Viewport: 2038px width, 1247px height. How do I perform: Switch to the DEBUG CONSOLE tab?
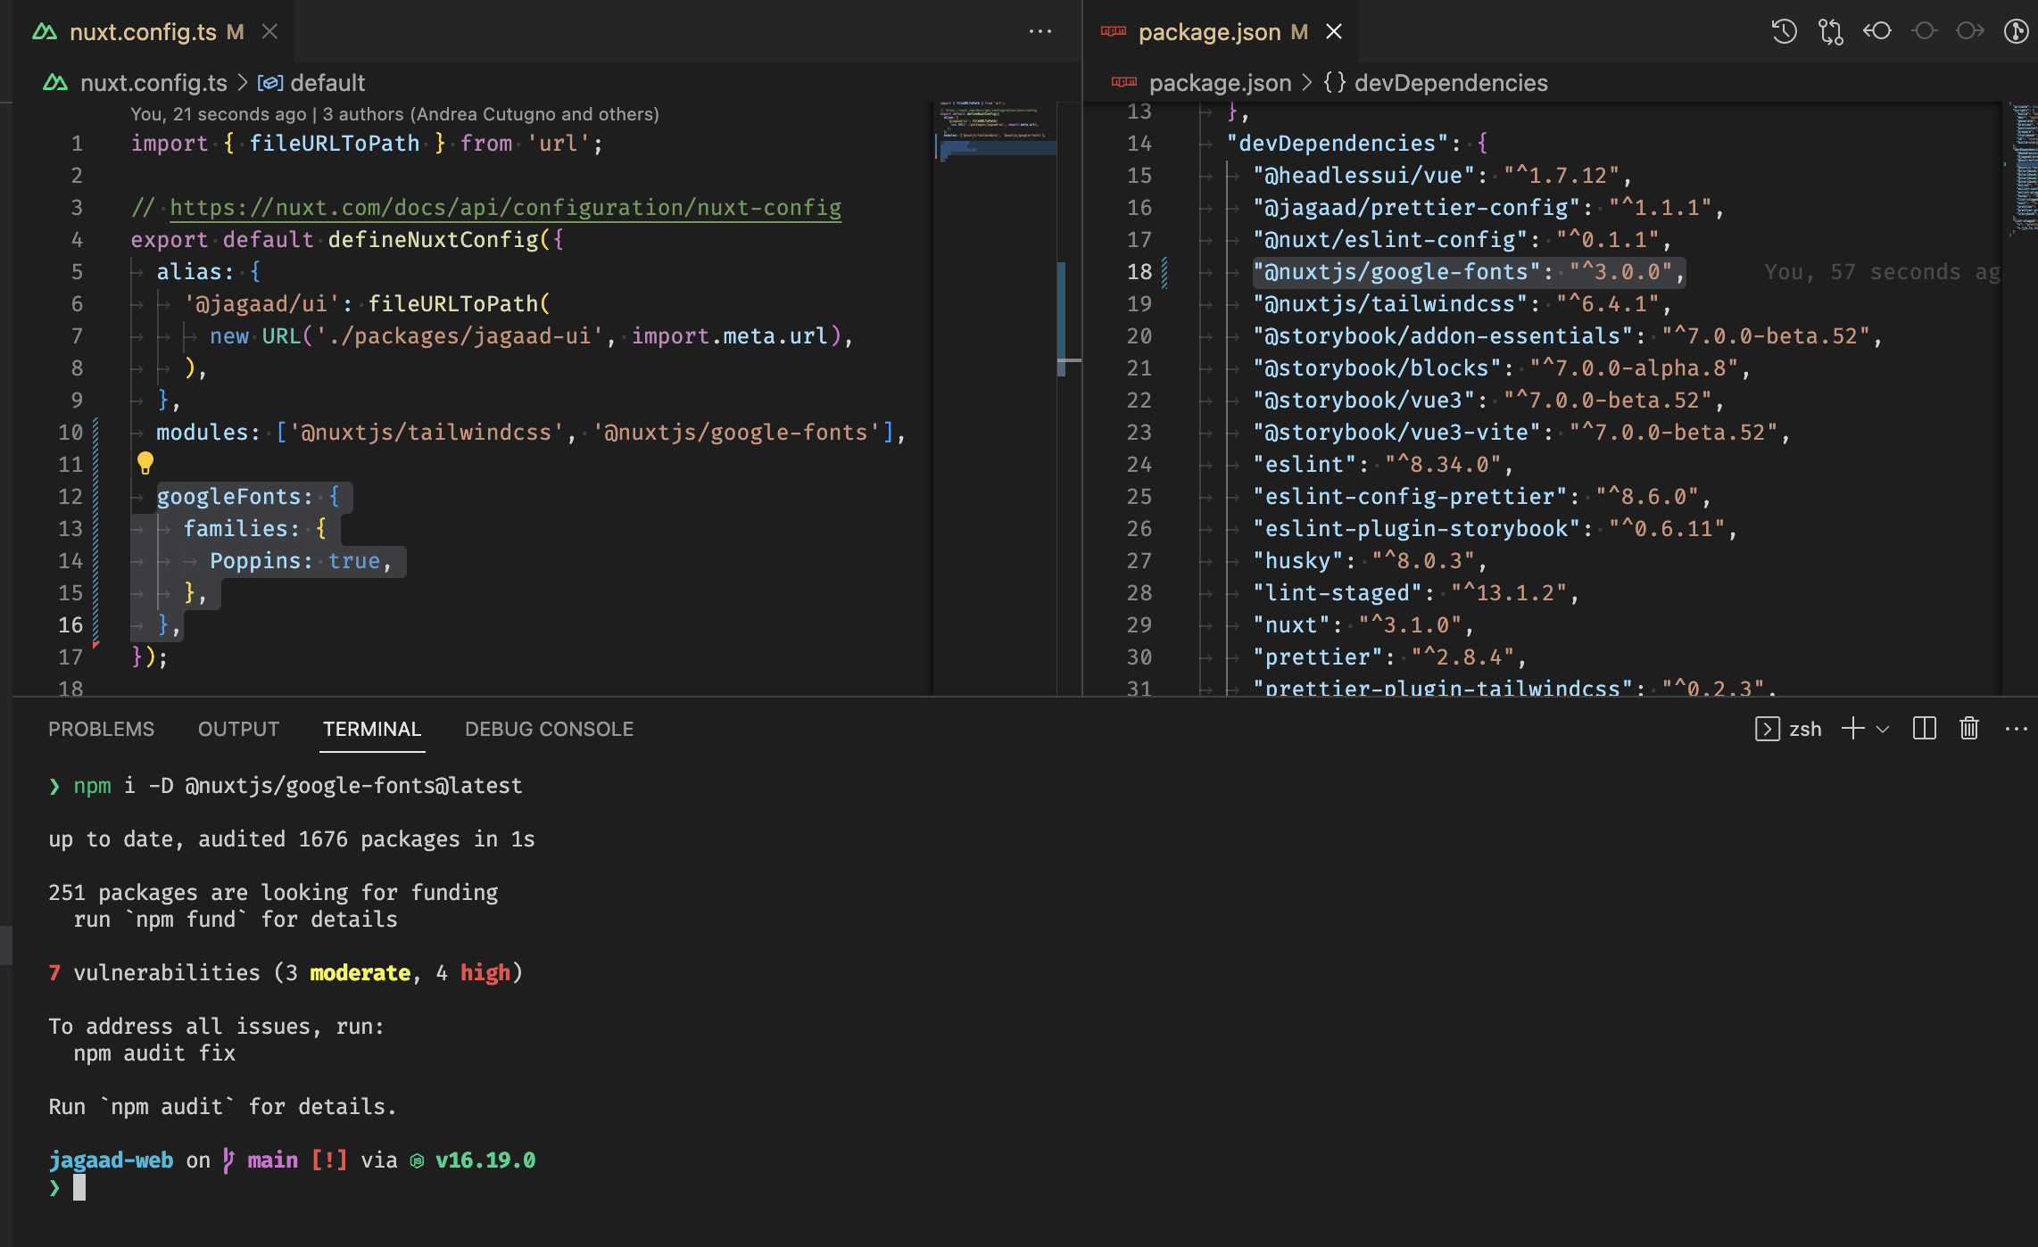549,729
